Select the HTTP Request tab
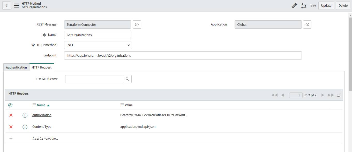Image resolution: width=352 pixels, height=152 pixels. (x=41, y=67)
